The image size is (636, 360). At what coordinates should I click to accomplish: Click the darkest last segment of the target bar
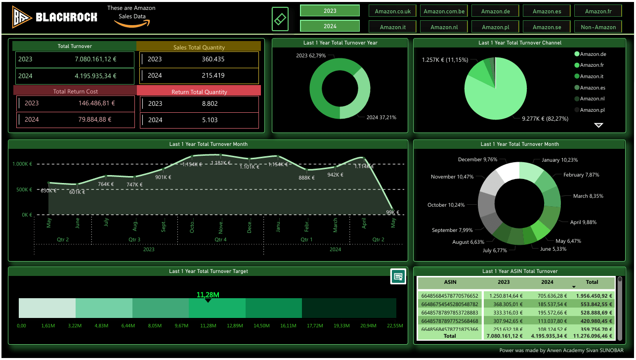[x=349, y=308]
